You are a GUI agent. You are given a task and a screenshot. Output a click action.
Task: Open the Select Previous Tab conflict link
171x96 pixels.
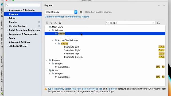pos(92,89)
